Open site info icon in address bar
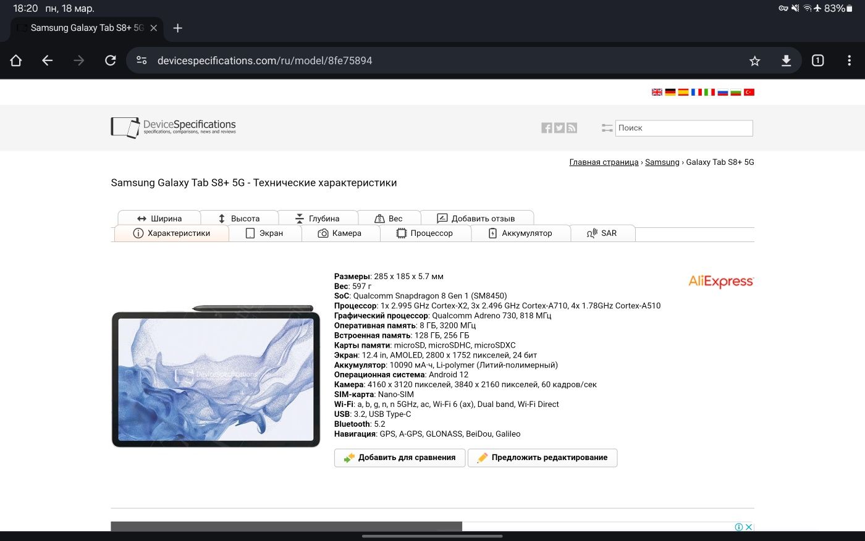The height and width of the screenshot is (541, 865). click(141, 61)
